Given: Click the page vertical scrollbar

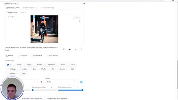Looking at the screenshot, I should pos(177,75).
